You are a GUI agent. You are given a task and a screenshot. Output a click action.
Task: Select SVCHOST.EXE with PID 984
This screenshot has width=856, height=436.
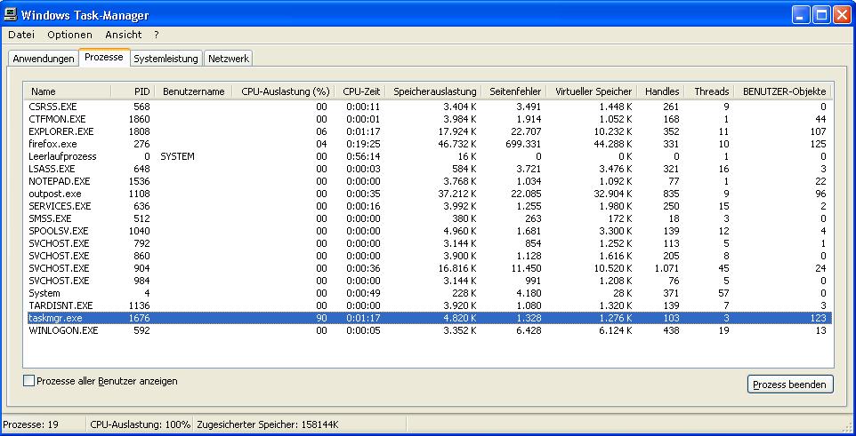click(429, 281)
